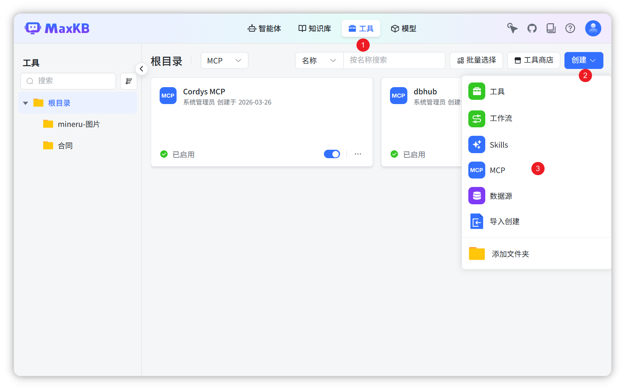The width and height of the screenshot is (625, 390).
Task: Select the mineru-图片 folder
Action: click(x=77, y=124)
